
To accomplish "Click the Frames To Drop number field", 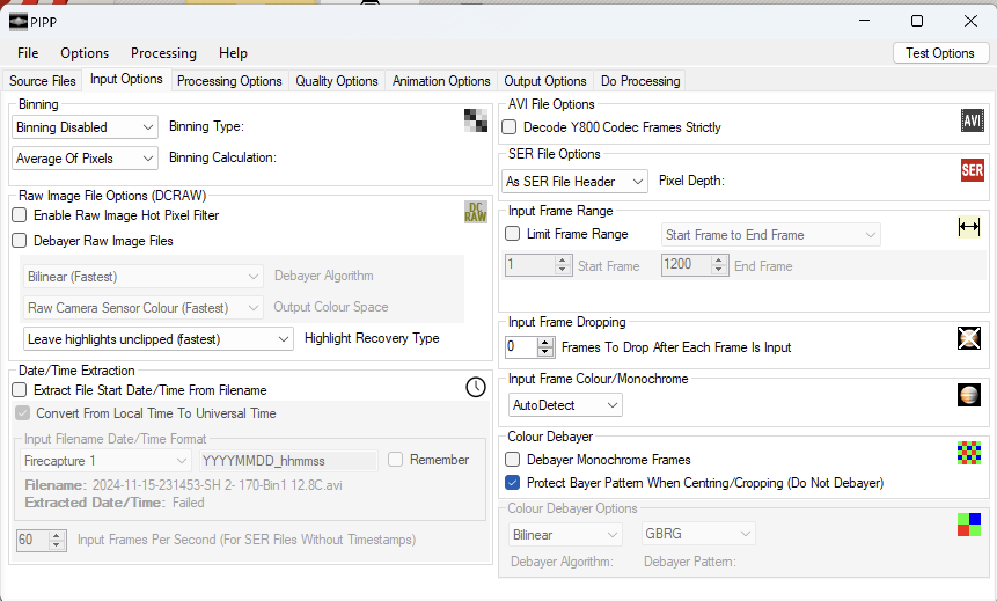I will (522, 347).
